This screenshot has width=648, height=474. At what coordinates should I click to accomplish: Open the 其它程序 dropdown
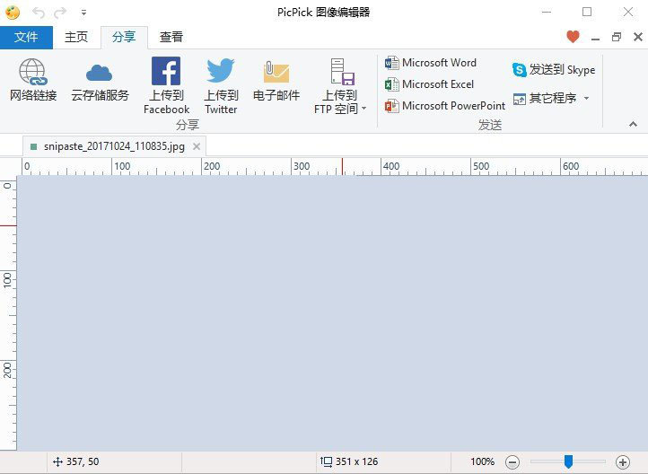(x=551, y=99)
